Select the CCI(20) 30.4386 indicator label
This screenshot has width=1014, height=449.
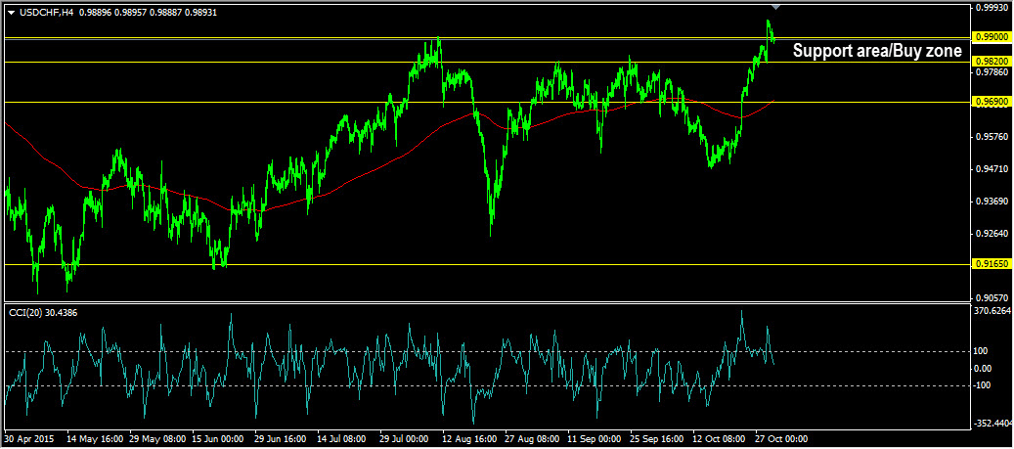[41, 312]
